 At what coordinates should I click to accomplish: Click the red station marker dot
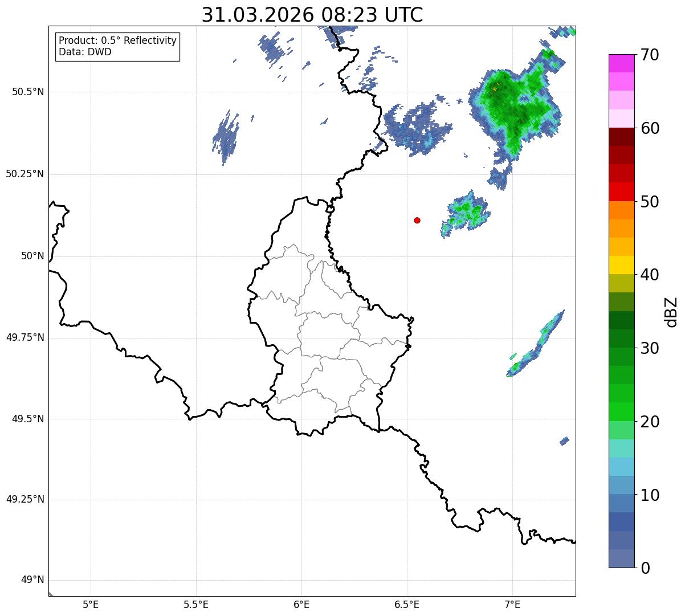pyautogui.click(x=417, y=220)
